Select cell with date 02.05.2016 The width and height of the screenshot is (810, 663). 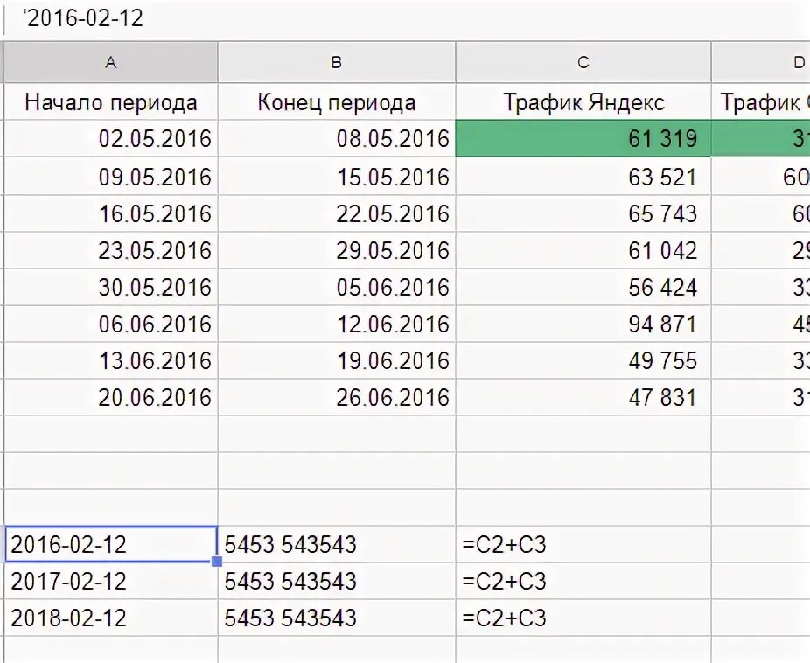110,138
